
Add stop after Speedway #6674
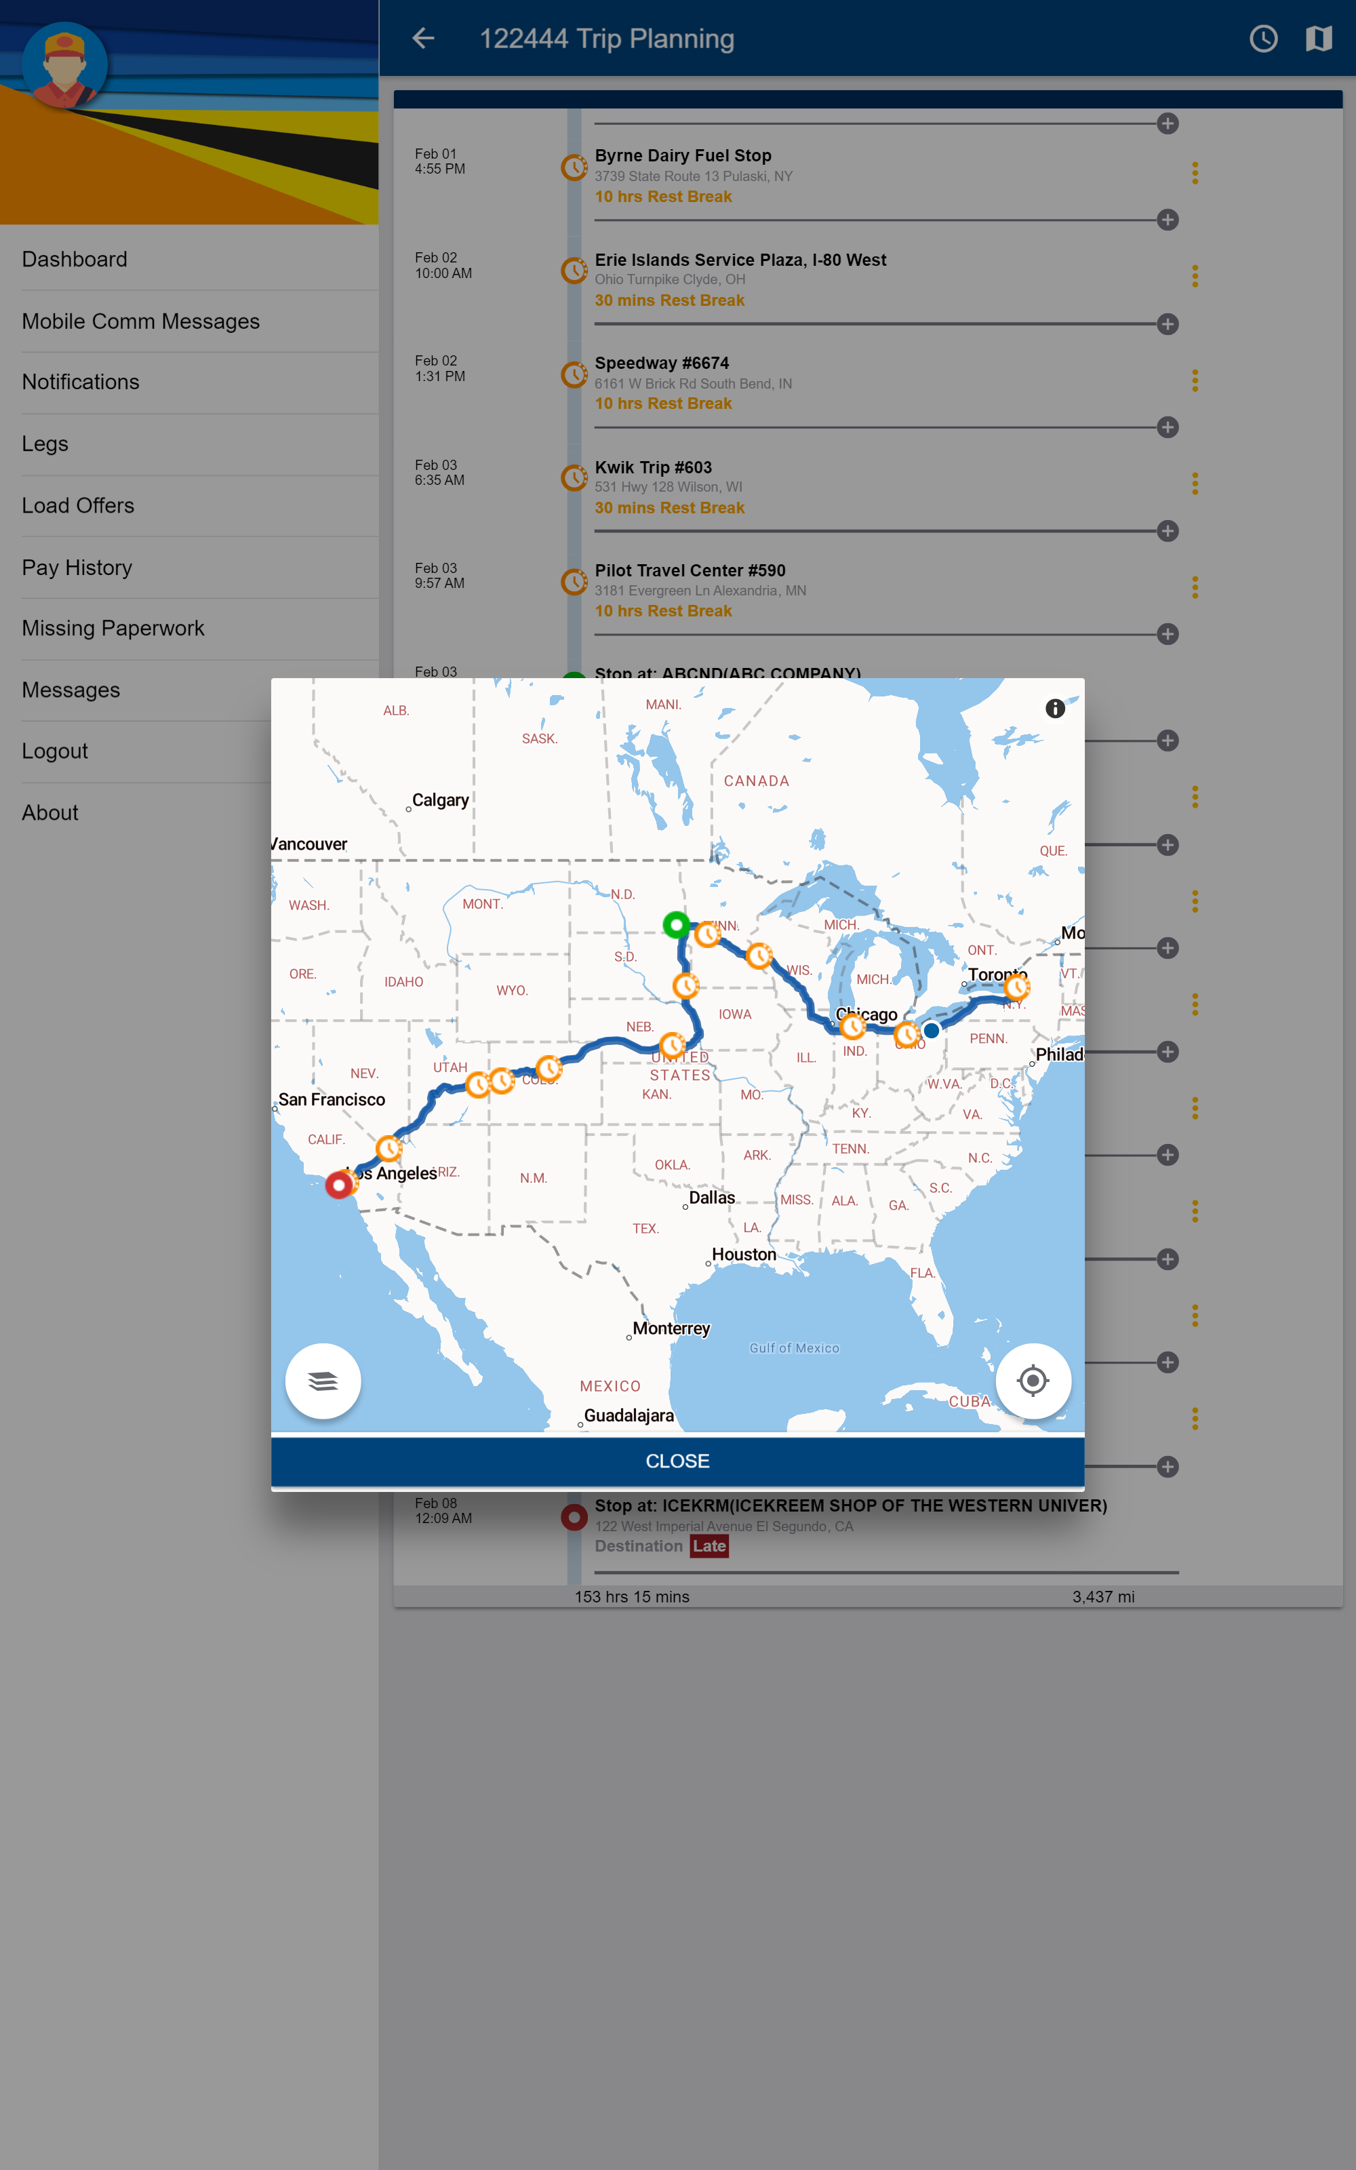(1167, 427)
